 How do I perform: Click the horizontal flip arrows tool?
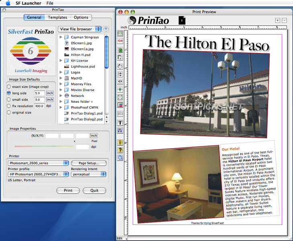[120, 82]
